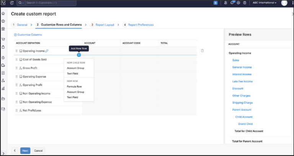294x156 pixels.
Task: Click the General Income link in preview
Action: coord(242,67)
